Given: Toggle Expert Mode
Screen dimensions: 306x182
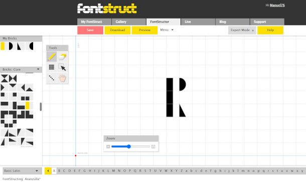Looking at the screenshot, I should (x=242, y=30).
